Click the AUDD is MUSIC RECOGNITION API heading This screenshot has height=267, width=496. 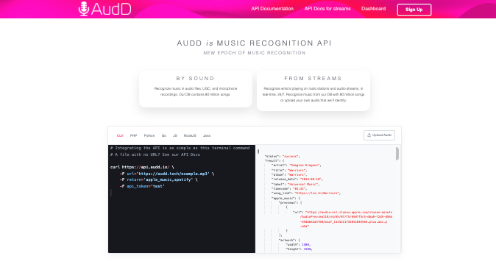(254, 43)
